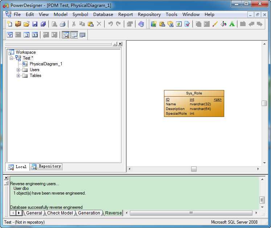Screen dimensions: 271x228
Task: Select PhysicalDiagram_1 in the tree
Action: tap(46, 64)
